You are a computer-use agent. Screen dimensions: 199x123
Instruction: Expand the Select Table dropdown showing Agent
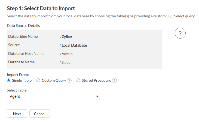pos(53,96)
